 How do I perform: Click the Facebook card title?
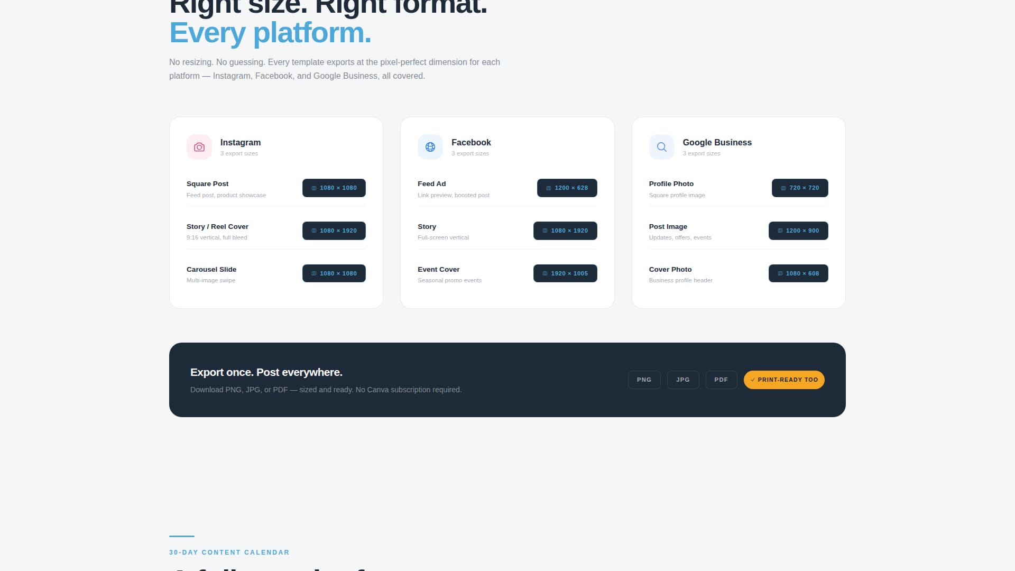click(x=471, y=142)
